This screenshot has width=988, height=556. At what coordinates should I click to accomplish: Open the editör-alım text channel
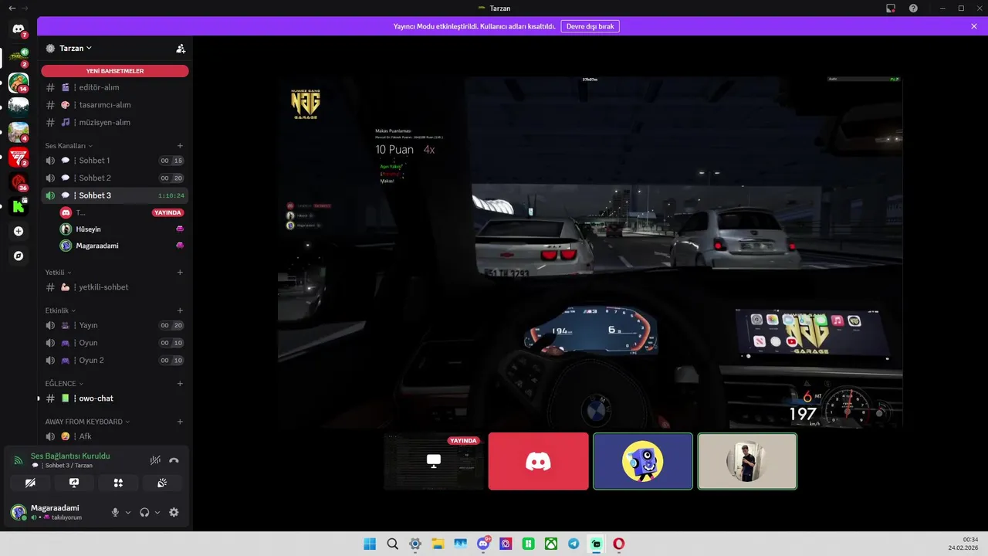(x=115, y=87)
